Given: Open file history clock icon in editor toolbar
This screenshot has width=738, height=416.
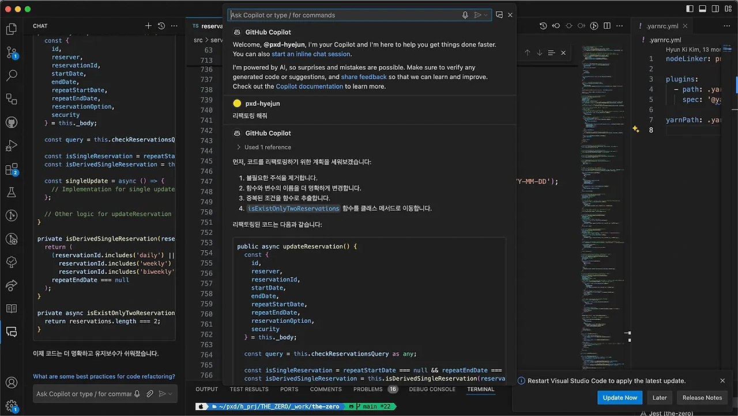Looking at the screenshot, I should (x=543, y=26).
